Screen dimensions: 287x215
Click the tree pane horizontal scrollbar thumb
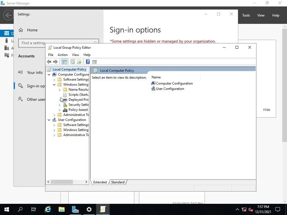point(62,182)
